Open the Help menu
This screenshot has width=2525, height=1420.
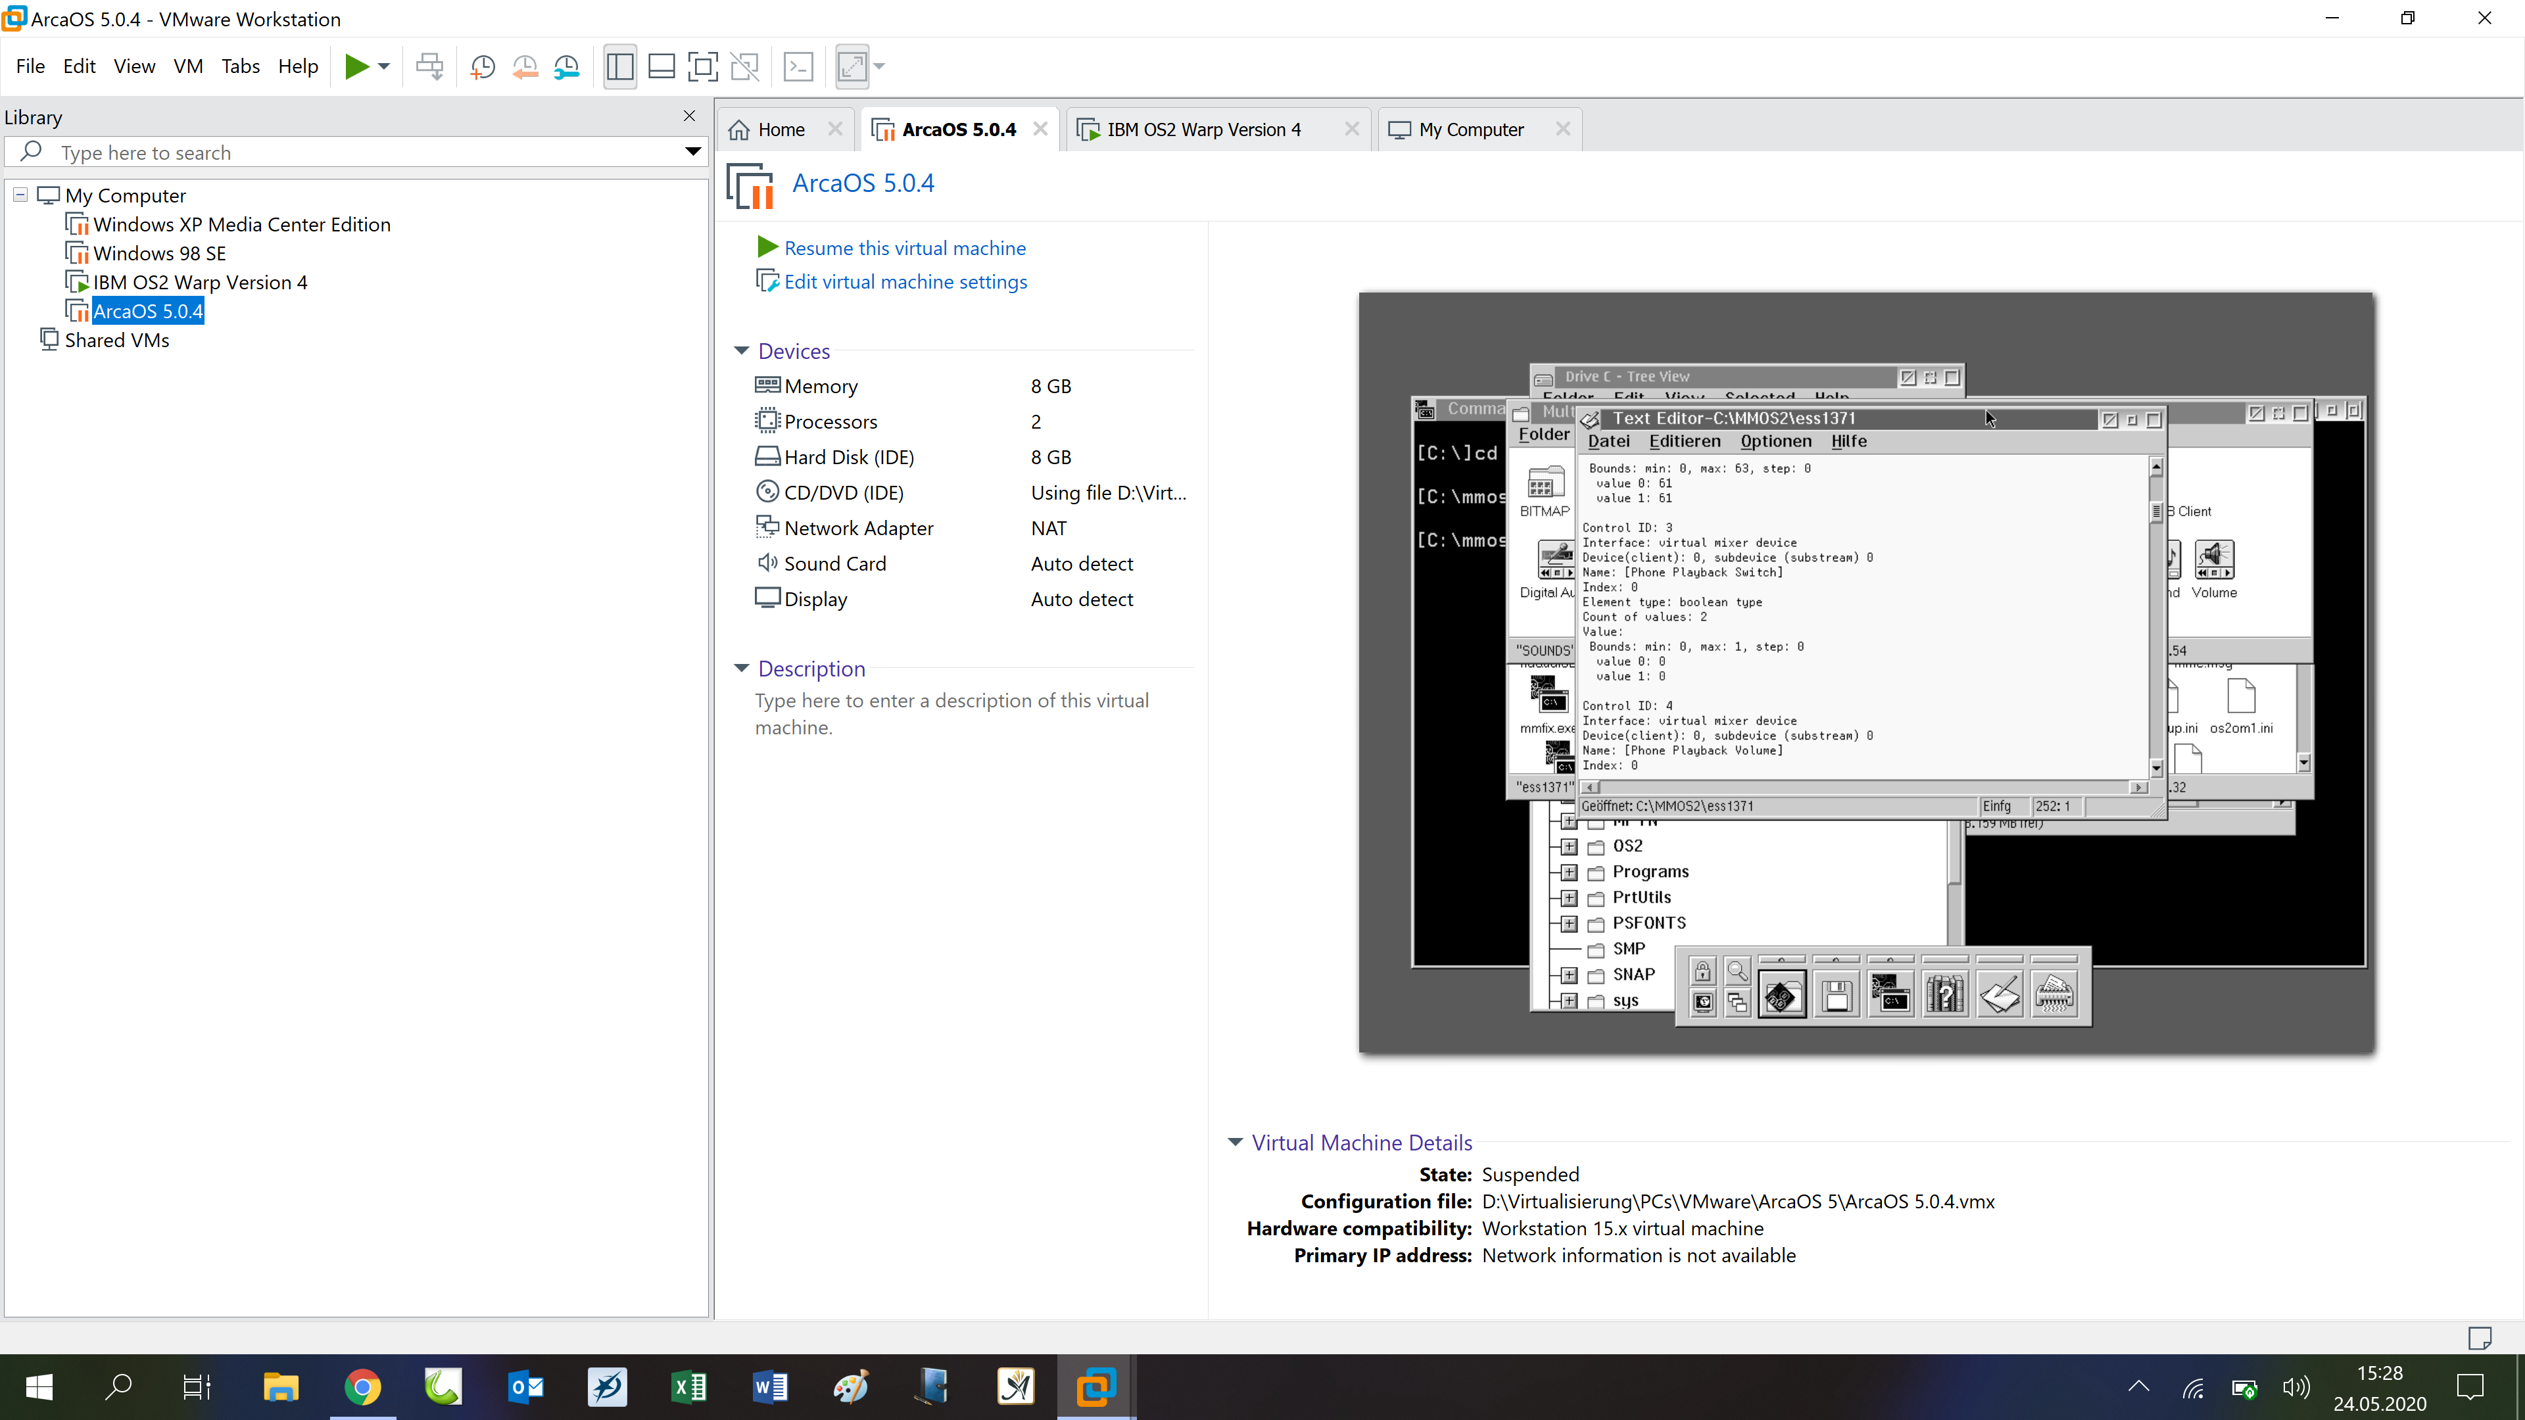click(x=298, y=66)
